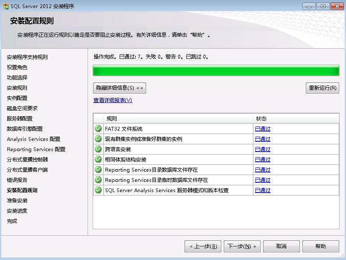The width and height of the screenshot is (346, 260).
Task: Click check icon for Reporting Services目录临时数据库文件存在
Action: 98,180
